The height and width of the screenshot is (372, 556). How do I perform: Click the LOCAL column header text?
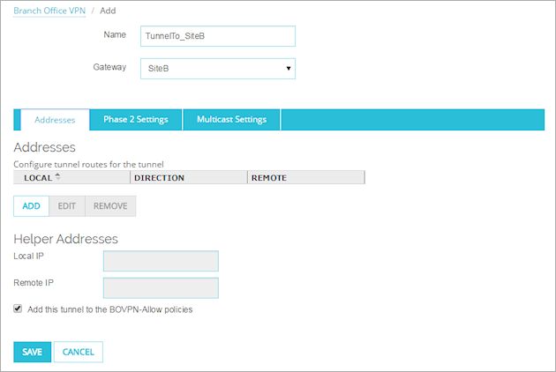[38, 177]
